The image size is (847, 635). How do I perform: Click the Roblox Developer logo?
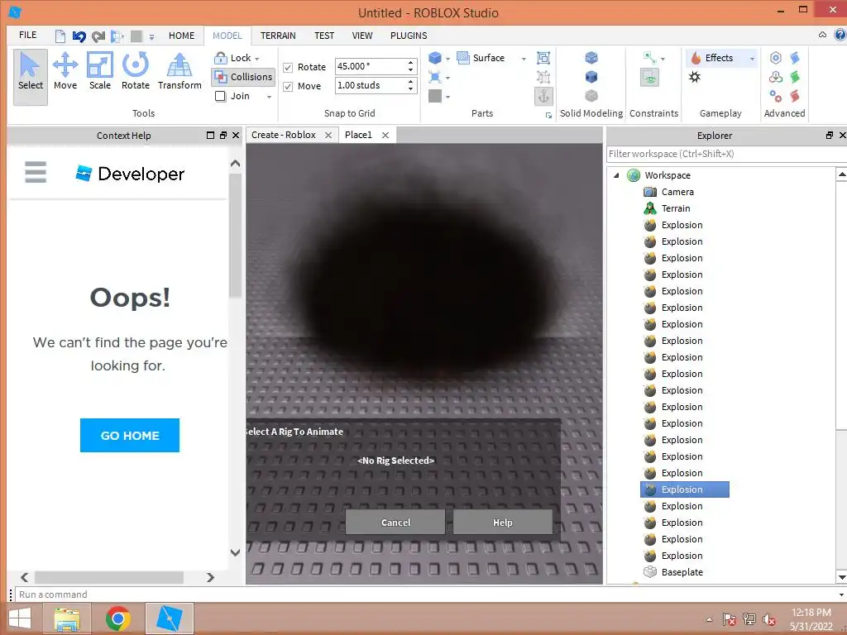coord(130,174)
